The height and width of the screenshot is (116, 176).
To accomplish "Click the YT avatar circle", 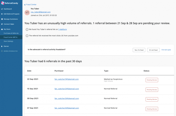I will (27, 13).
